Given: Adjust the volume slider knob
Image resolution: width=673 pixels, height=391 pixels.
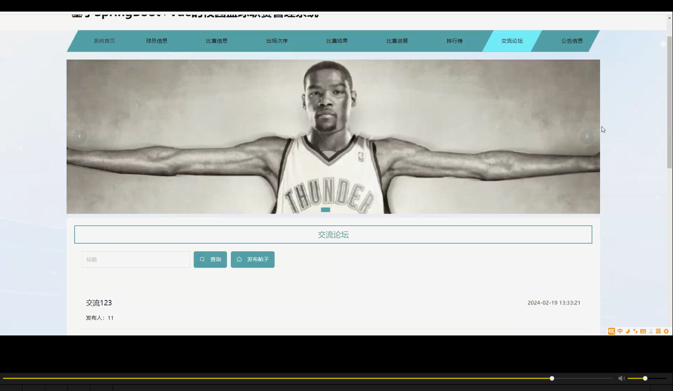Looking at the screenshot, I should coord(645,378).
